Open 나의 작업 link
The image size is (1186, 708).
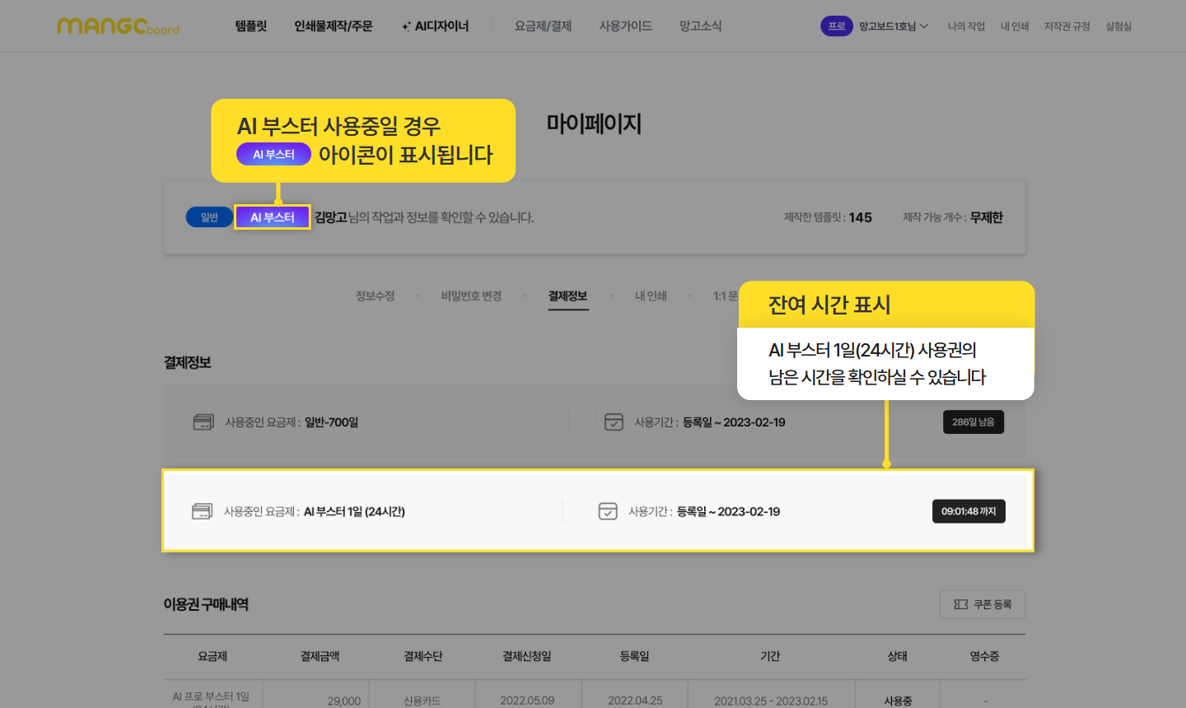point(966,26)
